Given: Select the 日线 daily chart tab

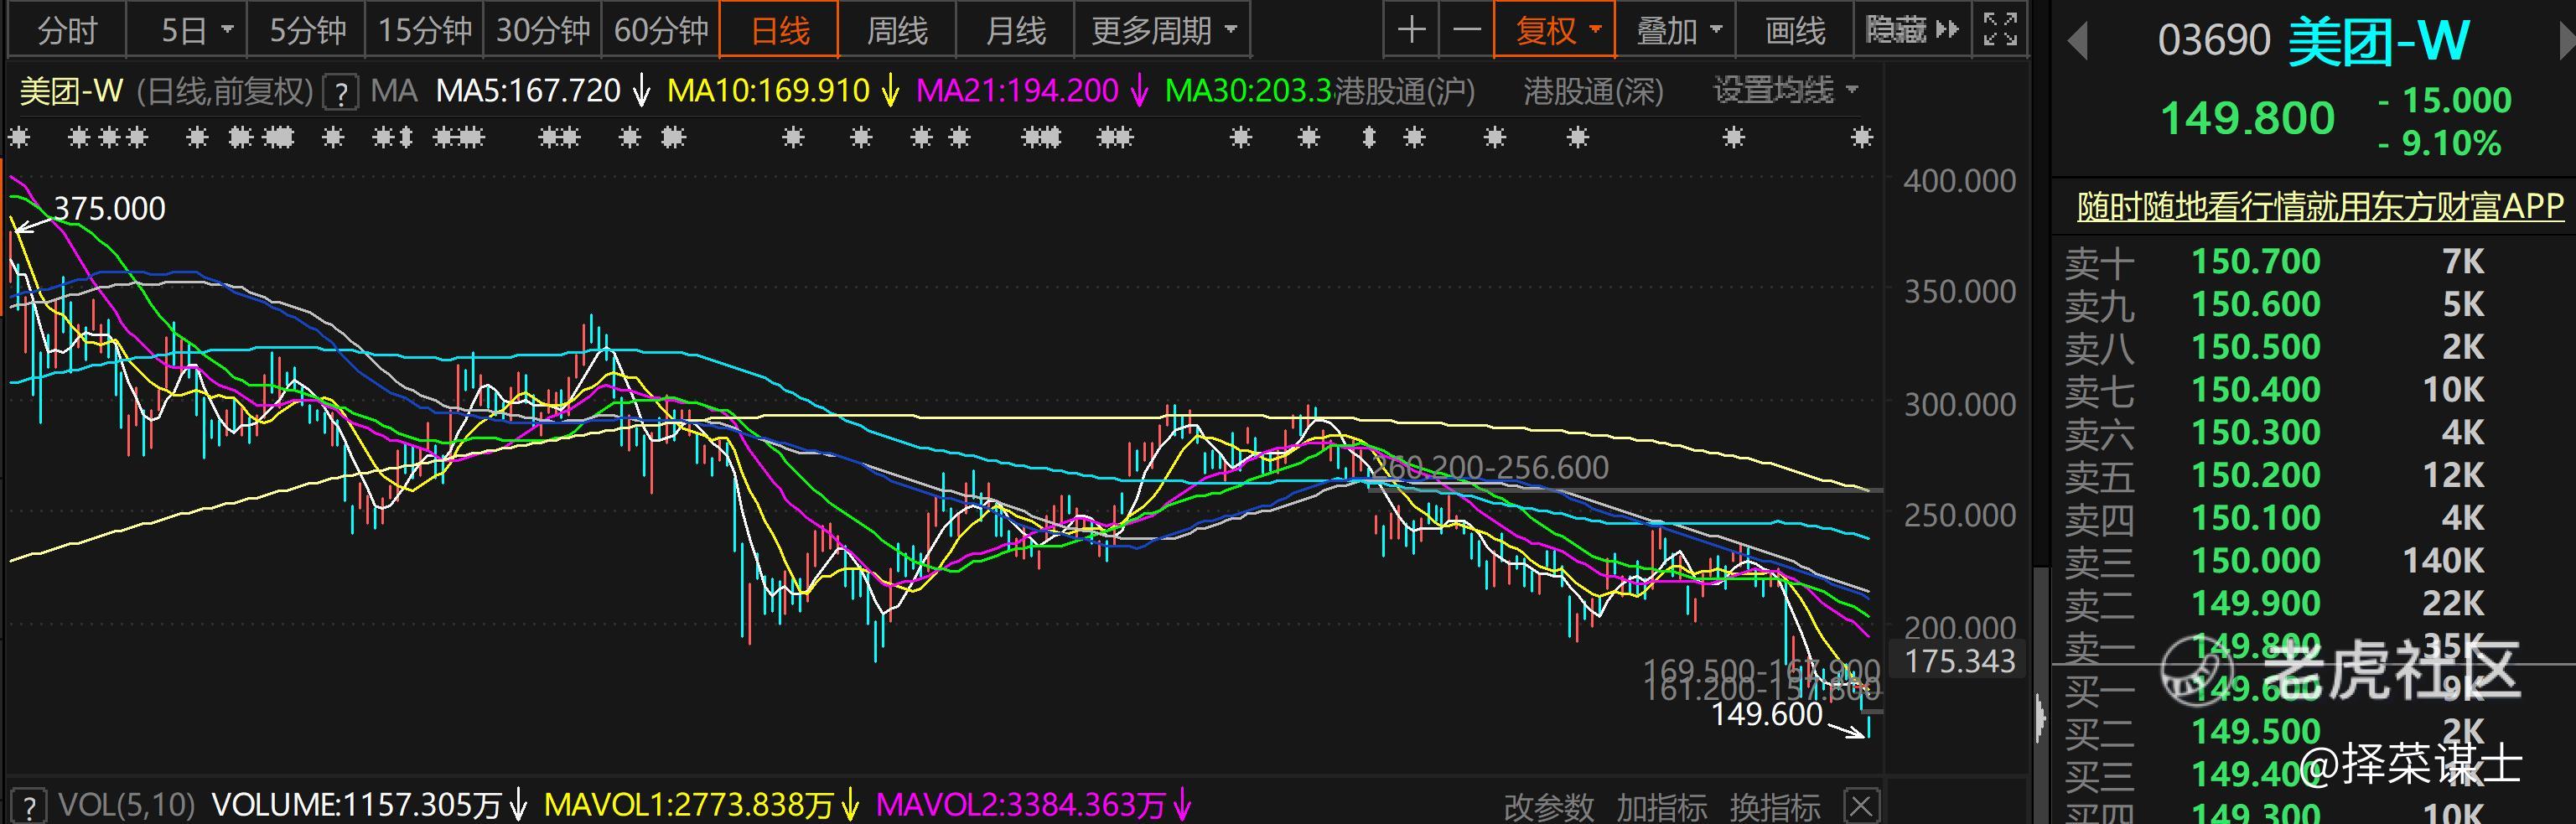Looking at the screenshot, I should click(x=779, y=31).
